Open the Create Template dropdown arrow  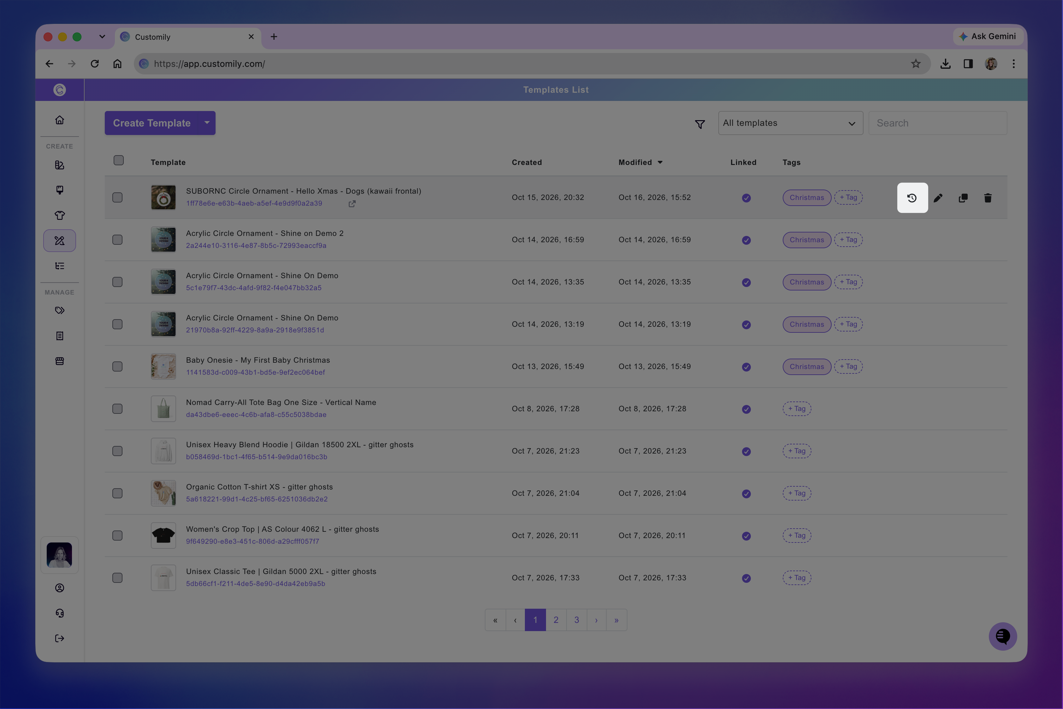(207, 123)
